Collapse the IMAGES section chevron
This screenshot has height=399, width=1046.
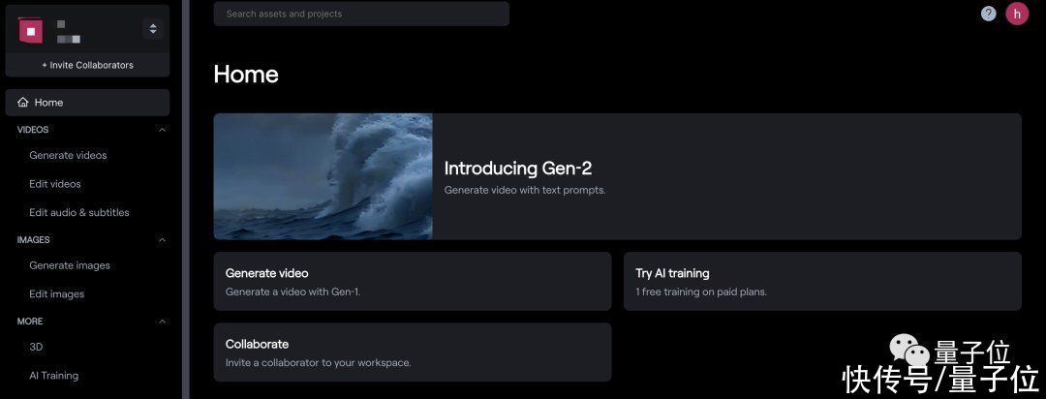(x=162, y=239)
